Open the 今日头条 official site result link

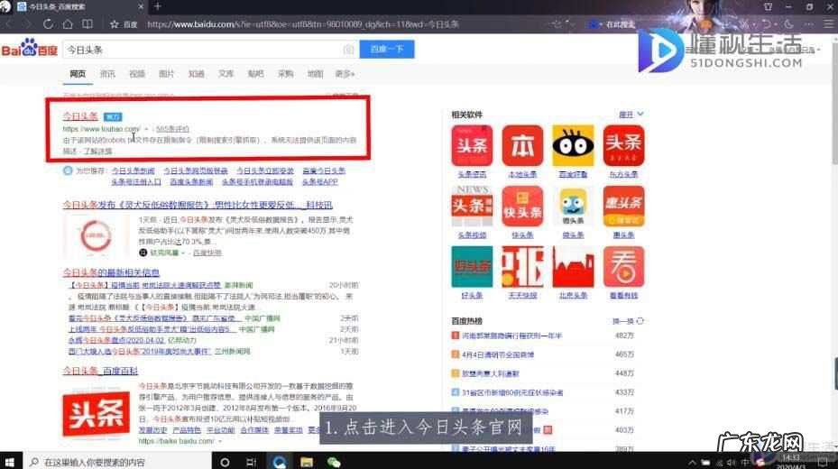pyautogui.click(x=80, y=116)
